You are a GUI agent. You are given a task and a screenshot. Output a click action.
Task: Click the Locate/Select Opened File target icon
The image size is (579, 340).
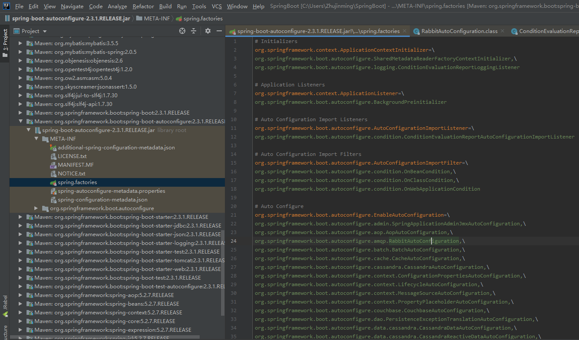click(x=182, y=31)
